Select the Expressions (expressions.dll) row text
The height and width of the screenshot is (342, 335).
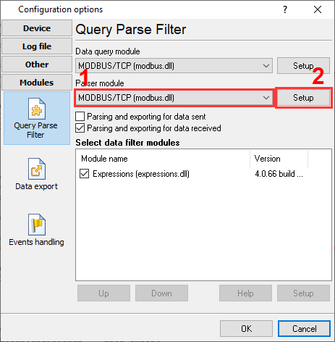point(141,174)
